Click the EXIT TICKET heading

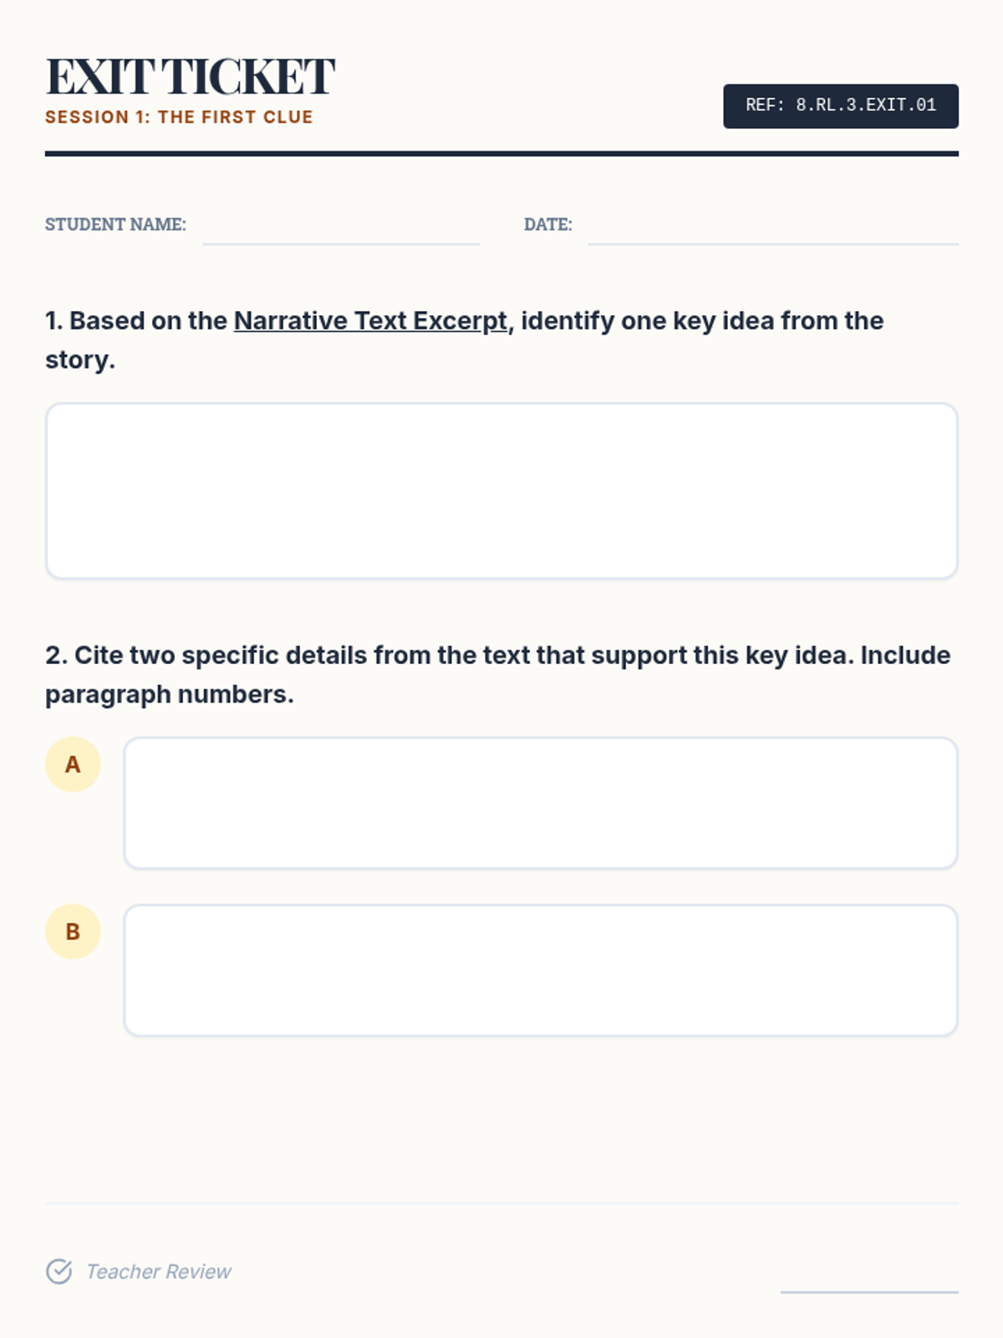pyautogui.click(x=191, y=77)
